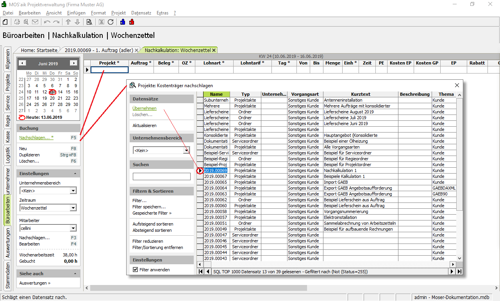Image resolution: width=500 pixels, height=301 pixels.
Task: Close the Kostenträger nachschlagen dialog
Action: pos(457,85)
